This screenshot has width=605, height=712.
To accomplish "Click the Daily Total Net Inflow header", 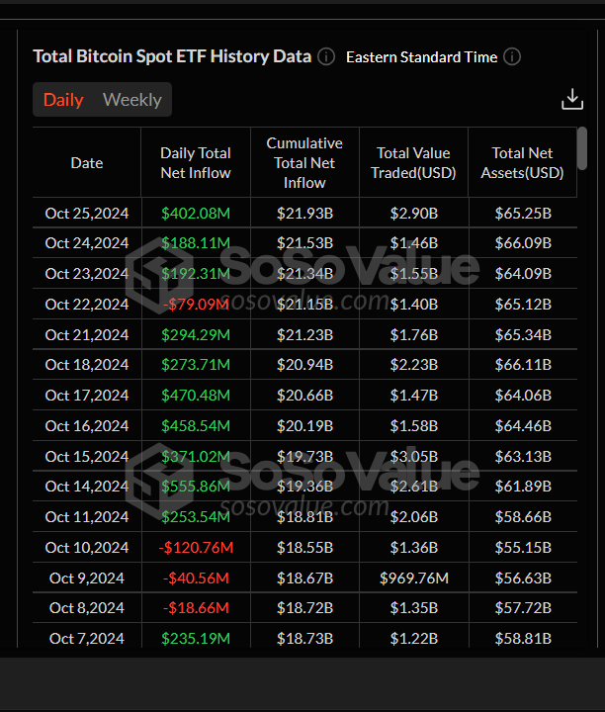I will [x=196, y=163].
